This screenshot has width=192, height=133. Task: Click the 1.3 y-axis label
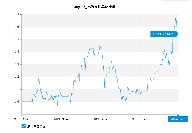tap(17, 64)
